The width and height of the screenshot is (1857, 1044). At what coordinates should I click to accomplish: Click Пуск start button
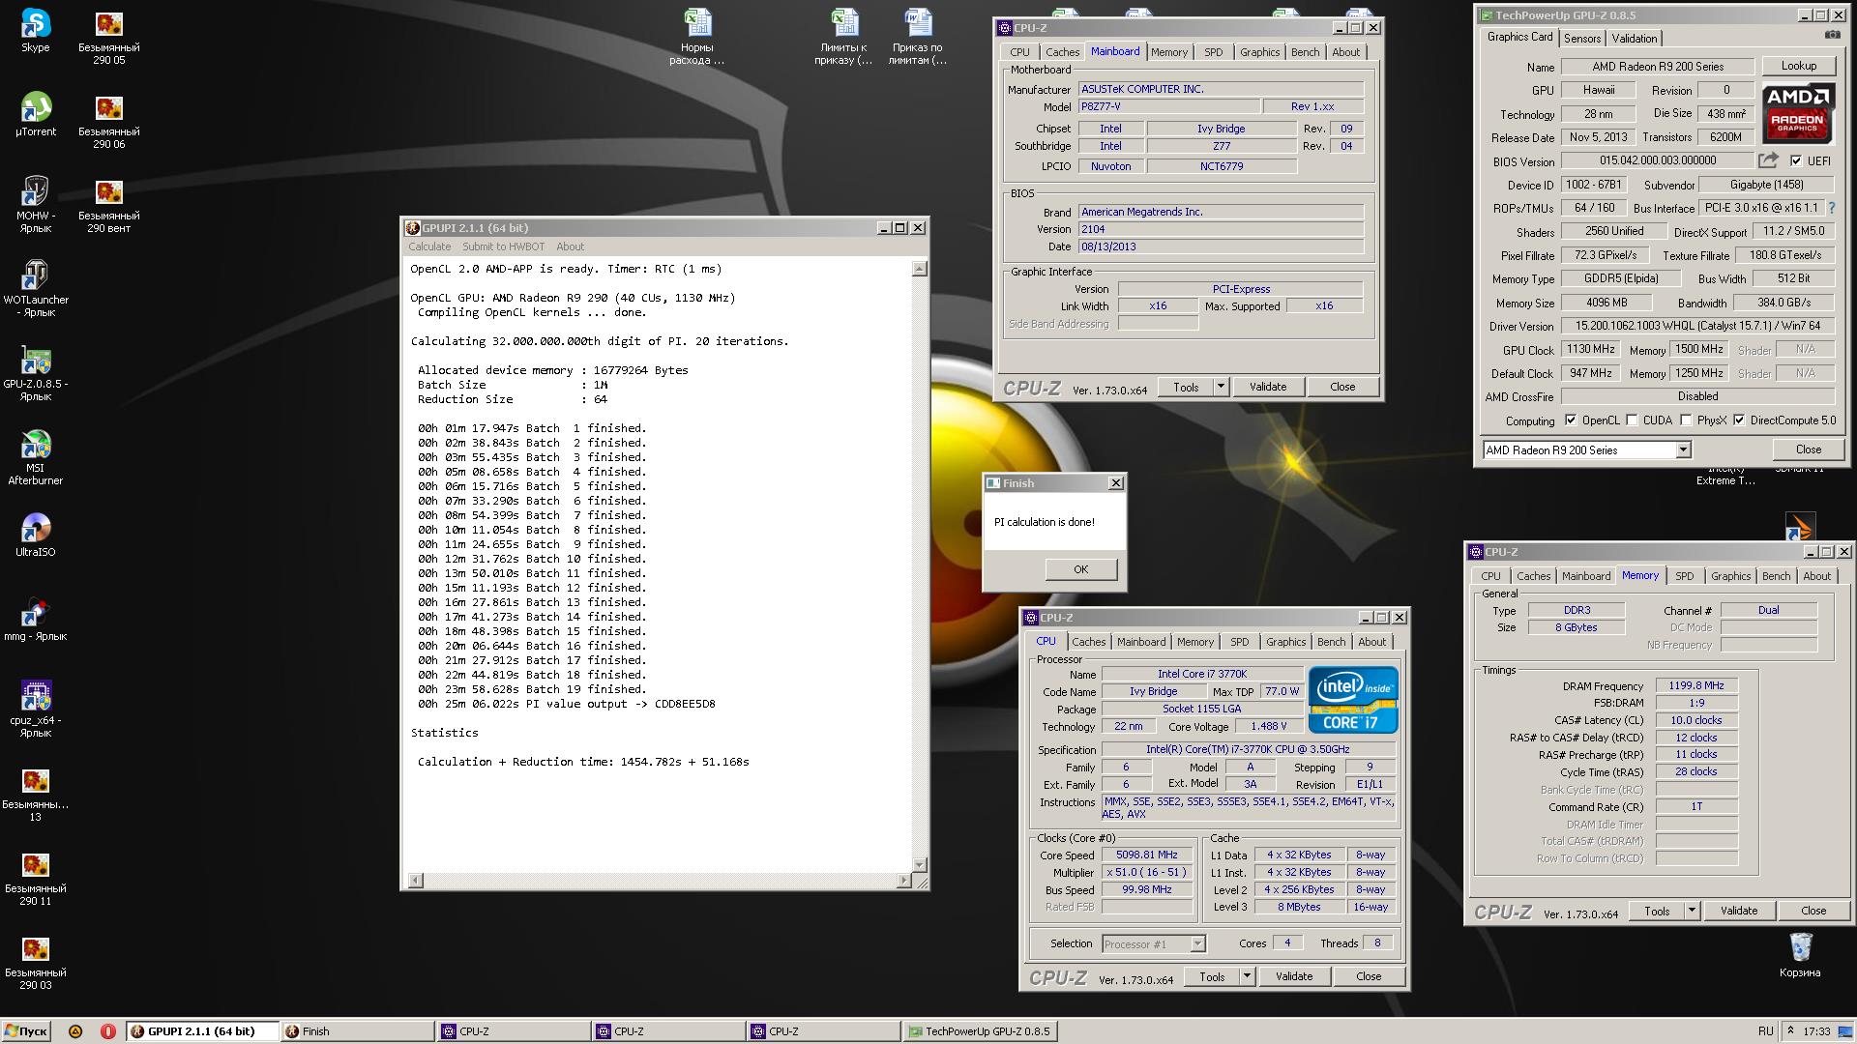(x=26, y=1031)
